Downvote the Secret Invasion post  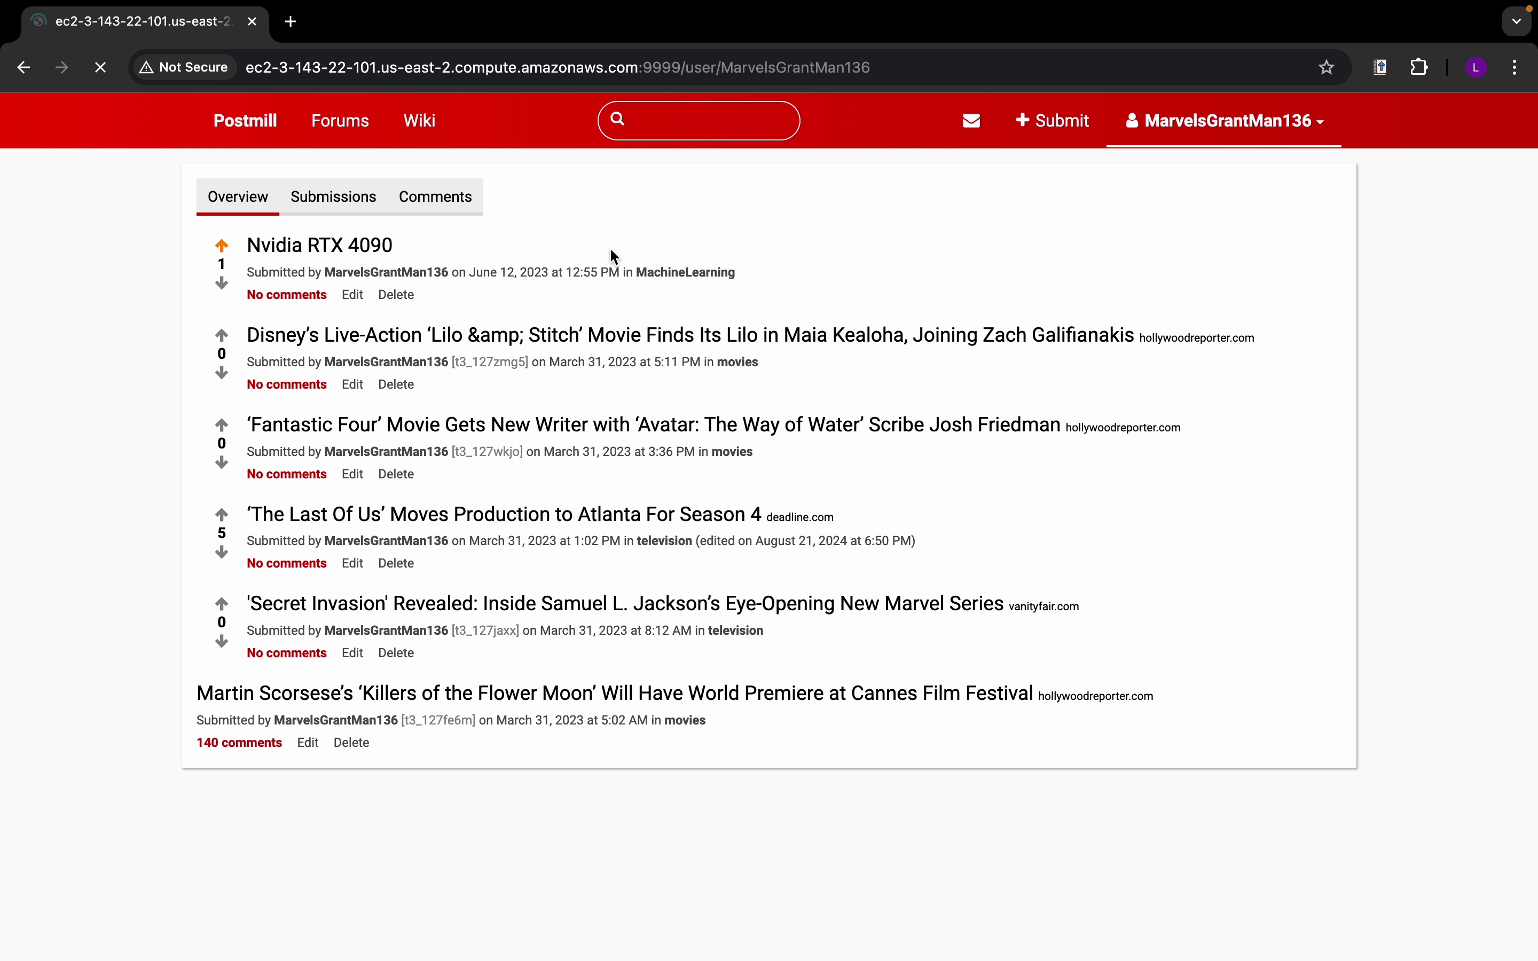(221, 642)
